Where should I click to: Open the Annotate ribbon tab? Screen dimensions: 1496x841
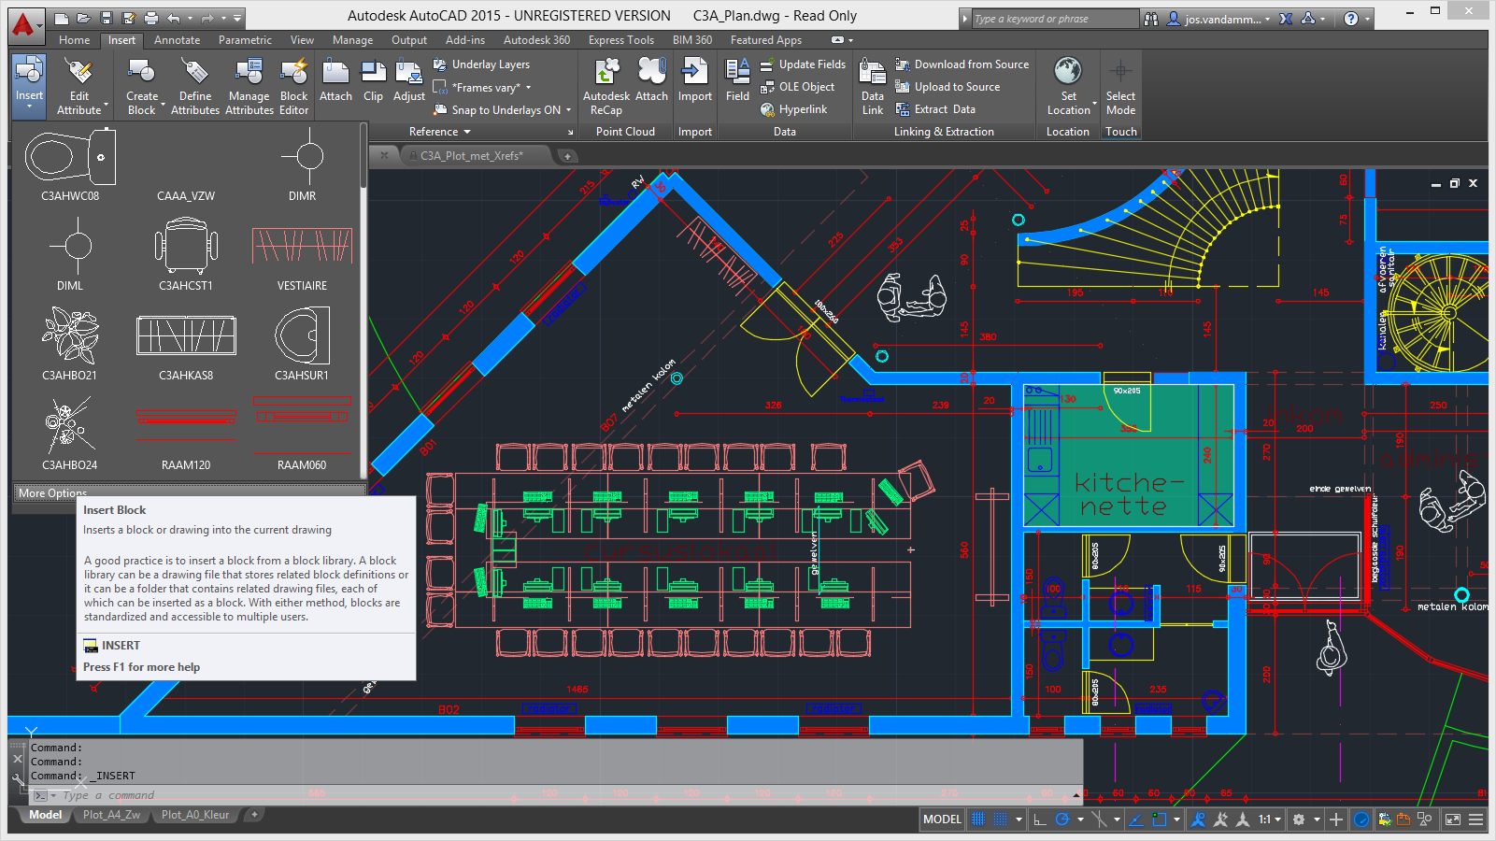click(177, 40)
